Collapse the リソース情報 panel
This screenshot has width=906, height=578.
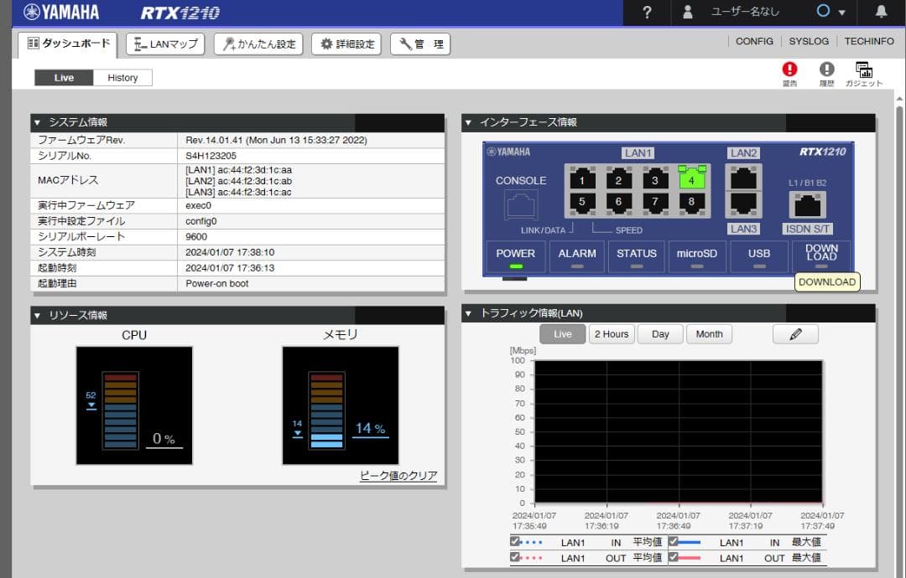(x=38, y=316)
